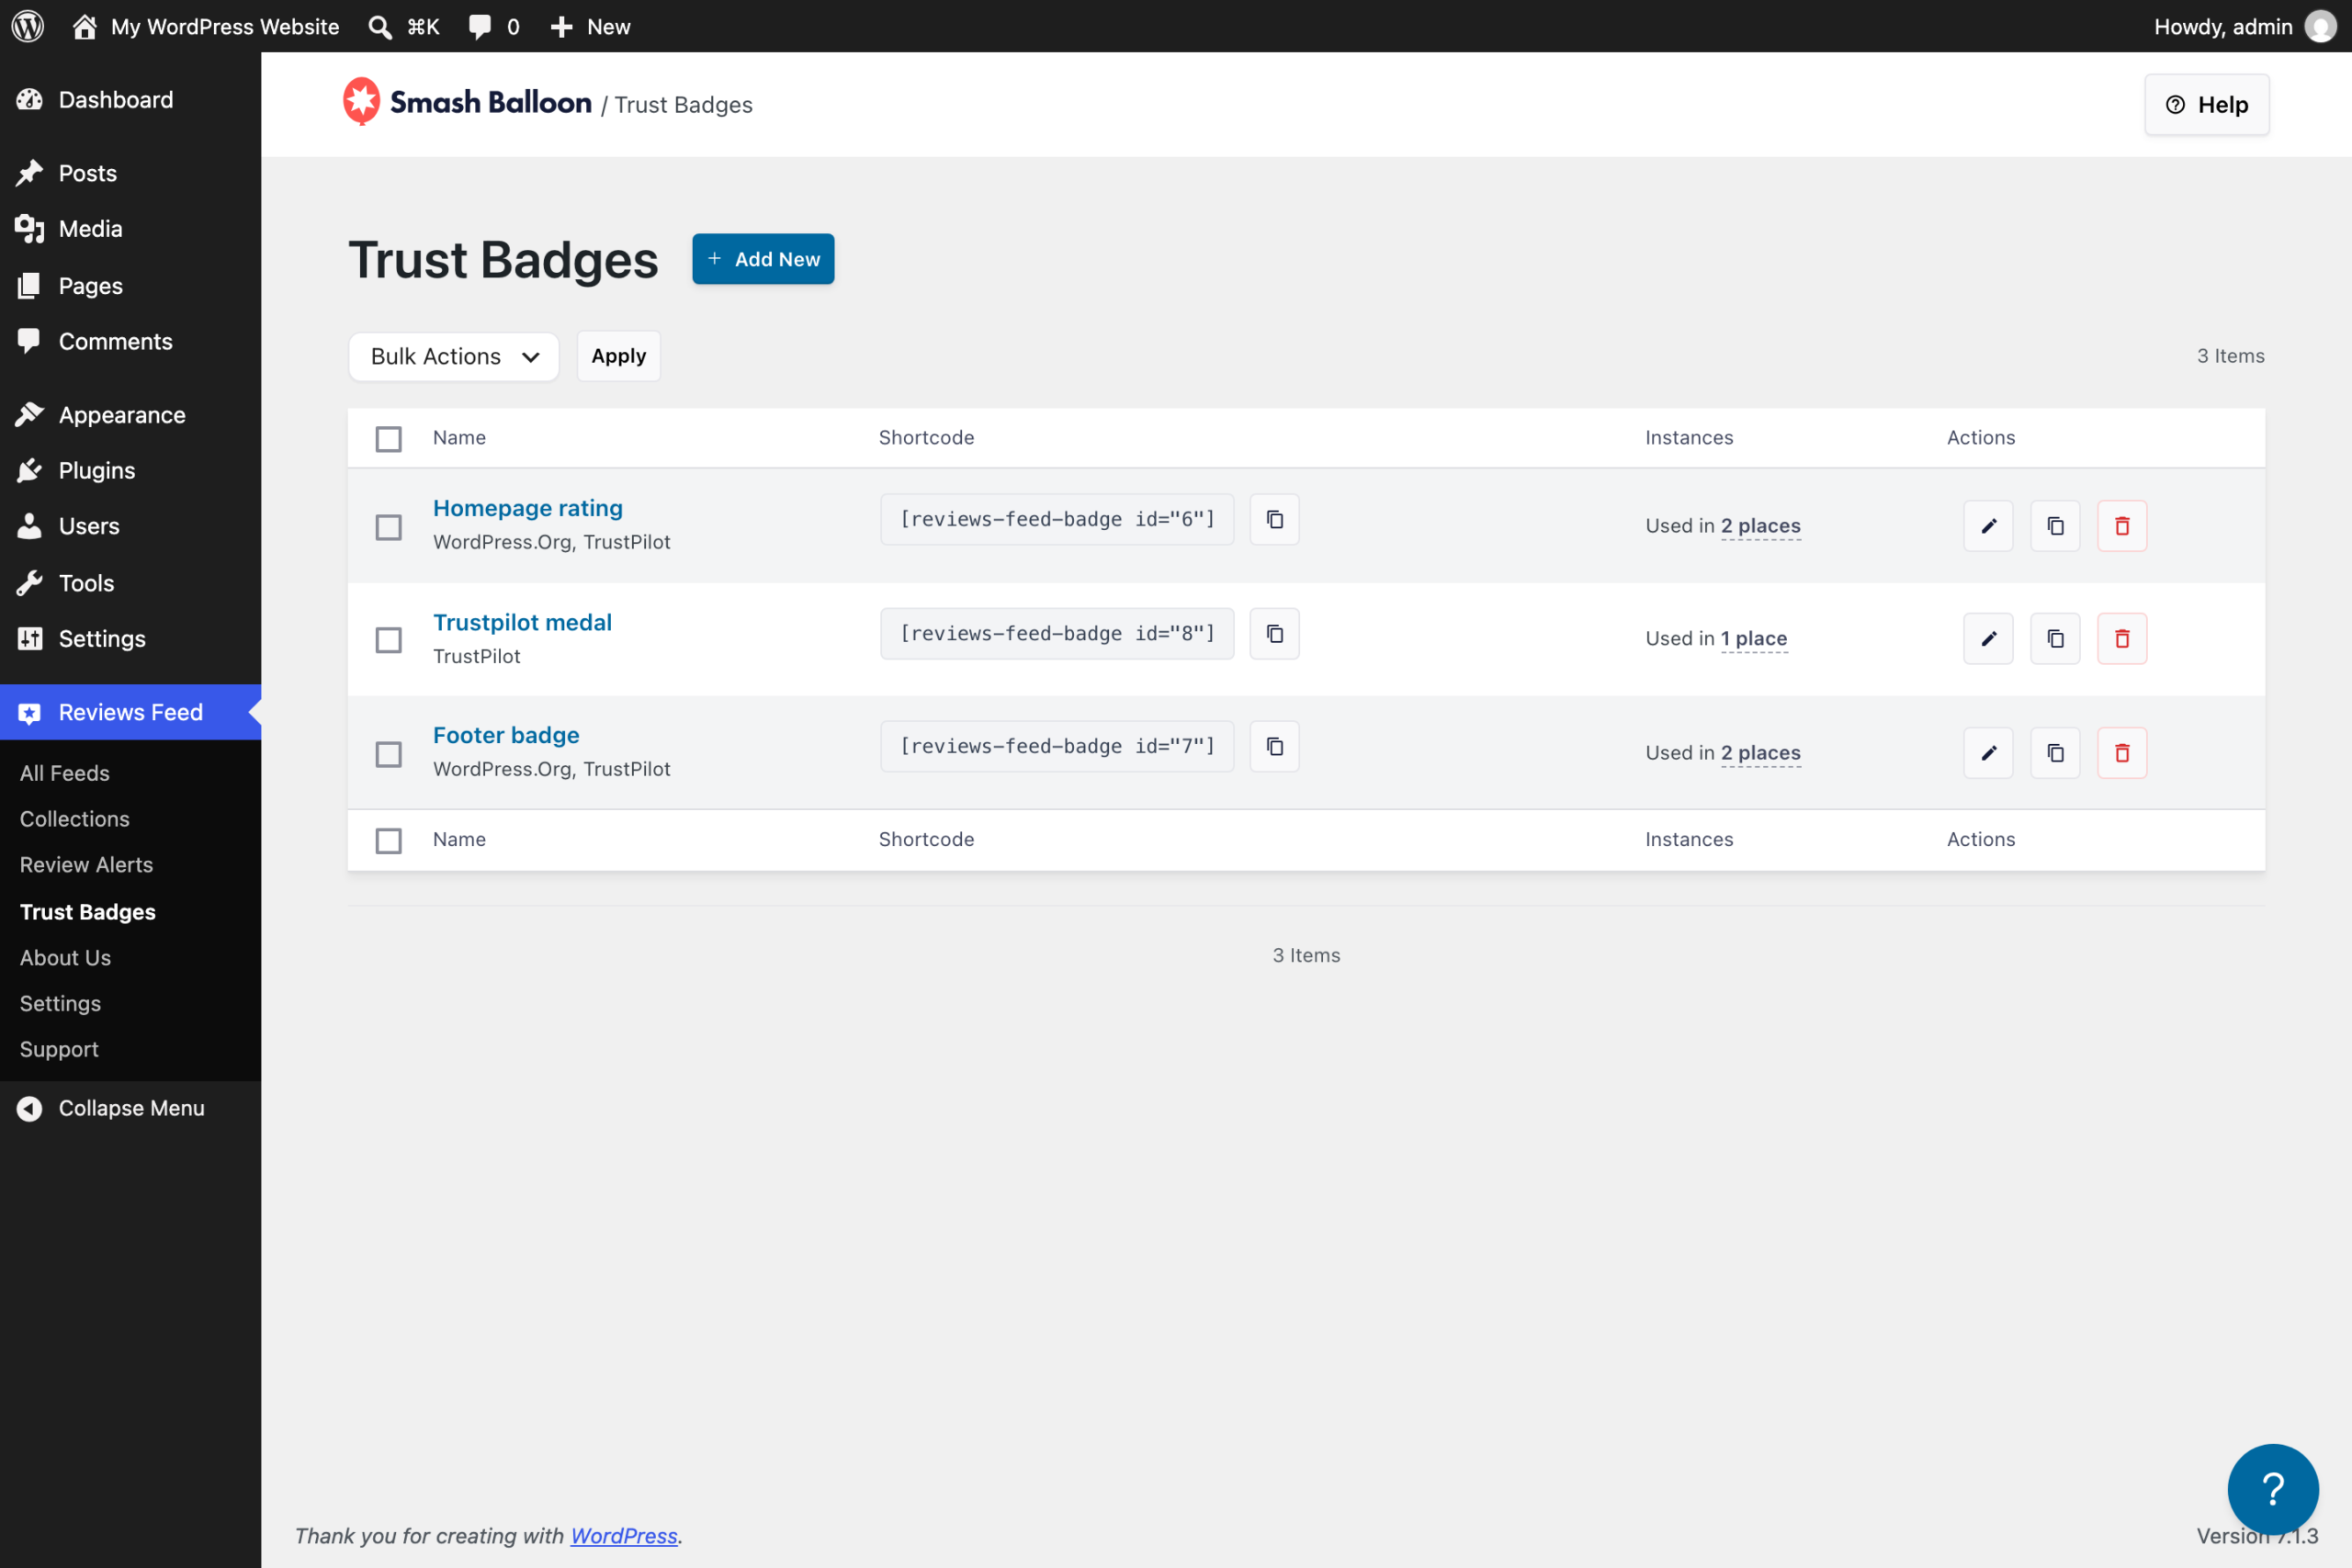Click the Add New badge button
This screenshot has height=1568, width=2352.
pos(763,259)
